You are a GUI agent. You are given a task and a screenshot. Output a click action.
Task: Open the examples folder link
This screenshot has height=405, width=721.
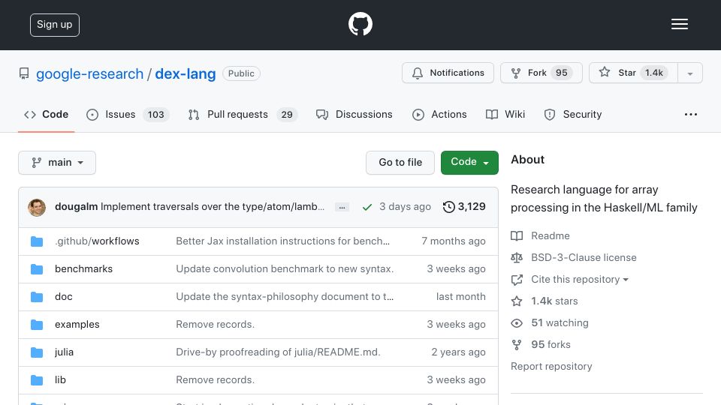[77, 324]
